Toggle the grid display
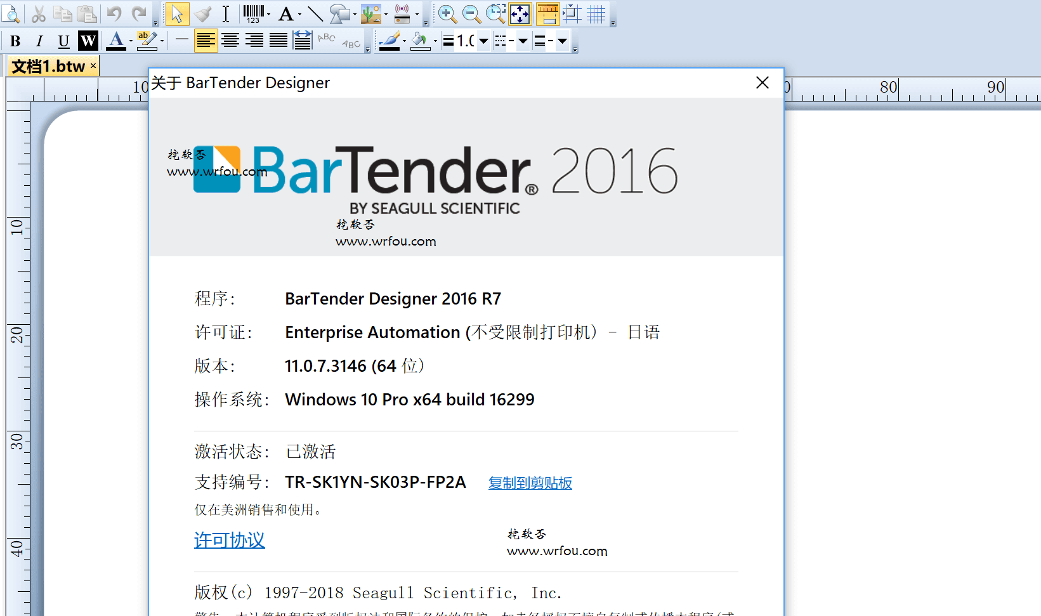This screenshot has height=616, width=1041. click(596, 13)
